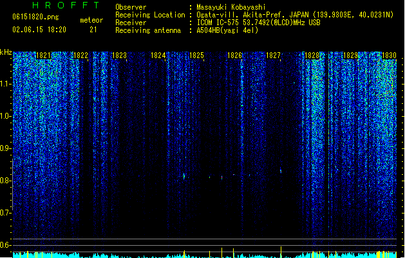Image resolution: width=405 pixels, height=258 pixels.
Task: Click the date stamp 02.06.15 18:20
Action: point(39,30)
